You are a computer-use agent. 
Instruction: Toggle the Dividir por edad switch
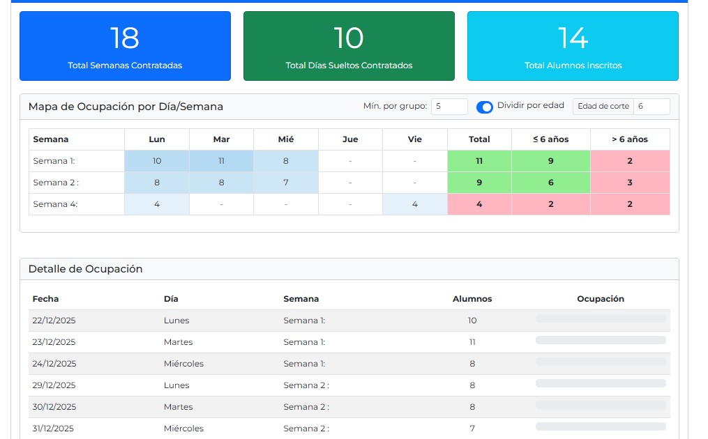(484, 107)
